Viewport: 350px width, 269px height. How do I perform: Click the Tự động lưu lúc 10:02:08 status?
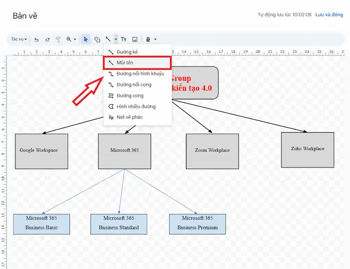point(284,14)
